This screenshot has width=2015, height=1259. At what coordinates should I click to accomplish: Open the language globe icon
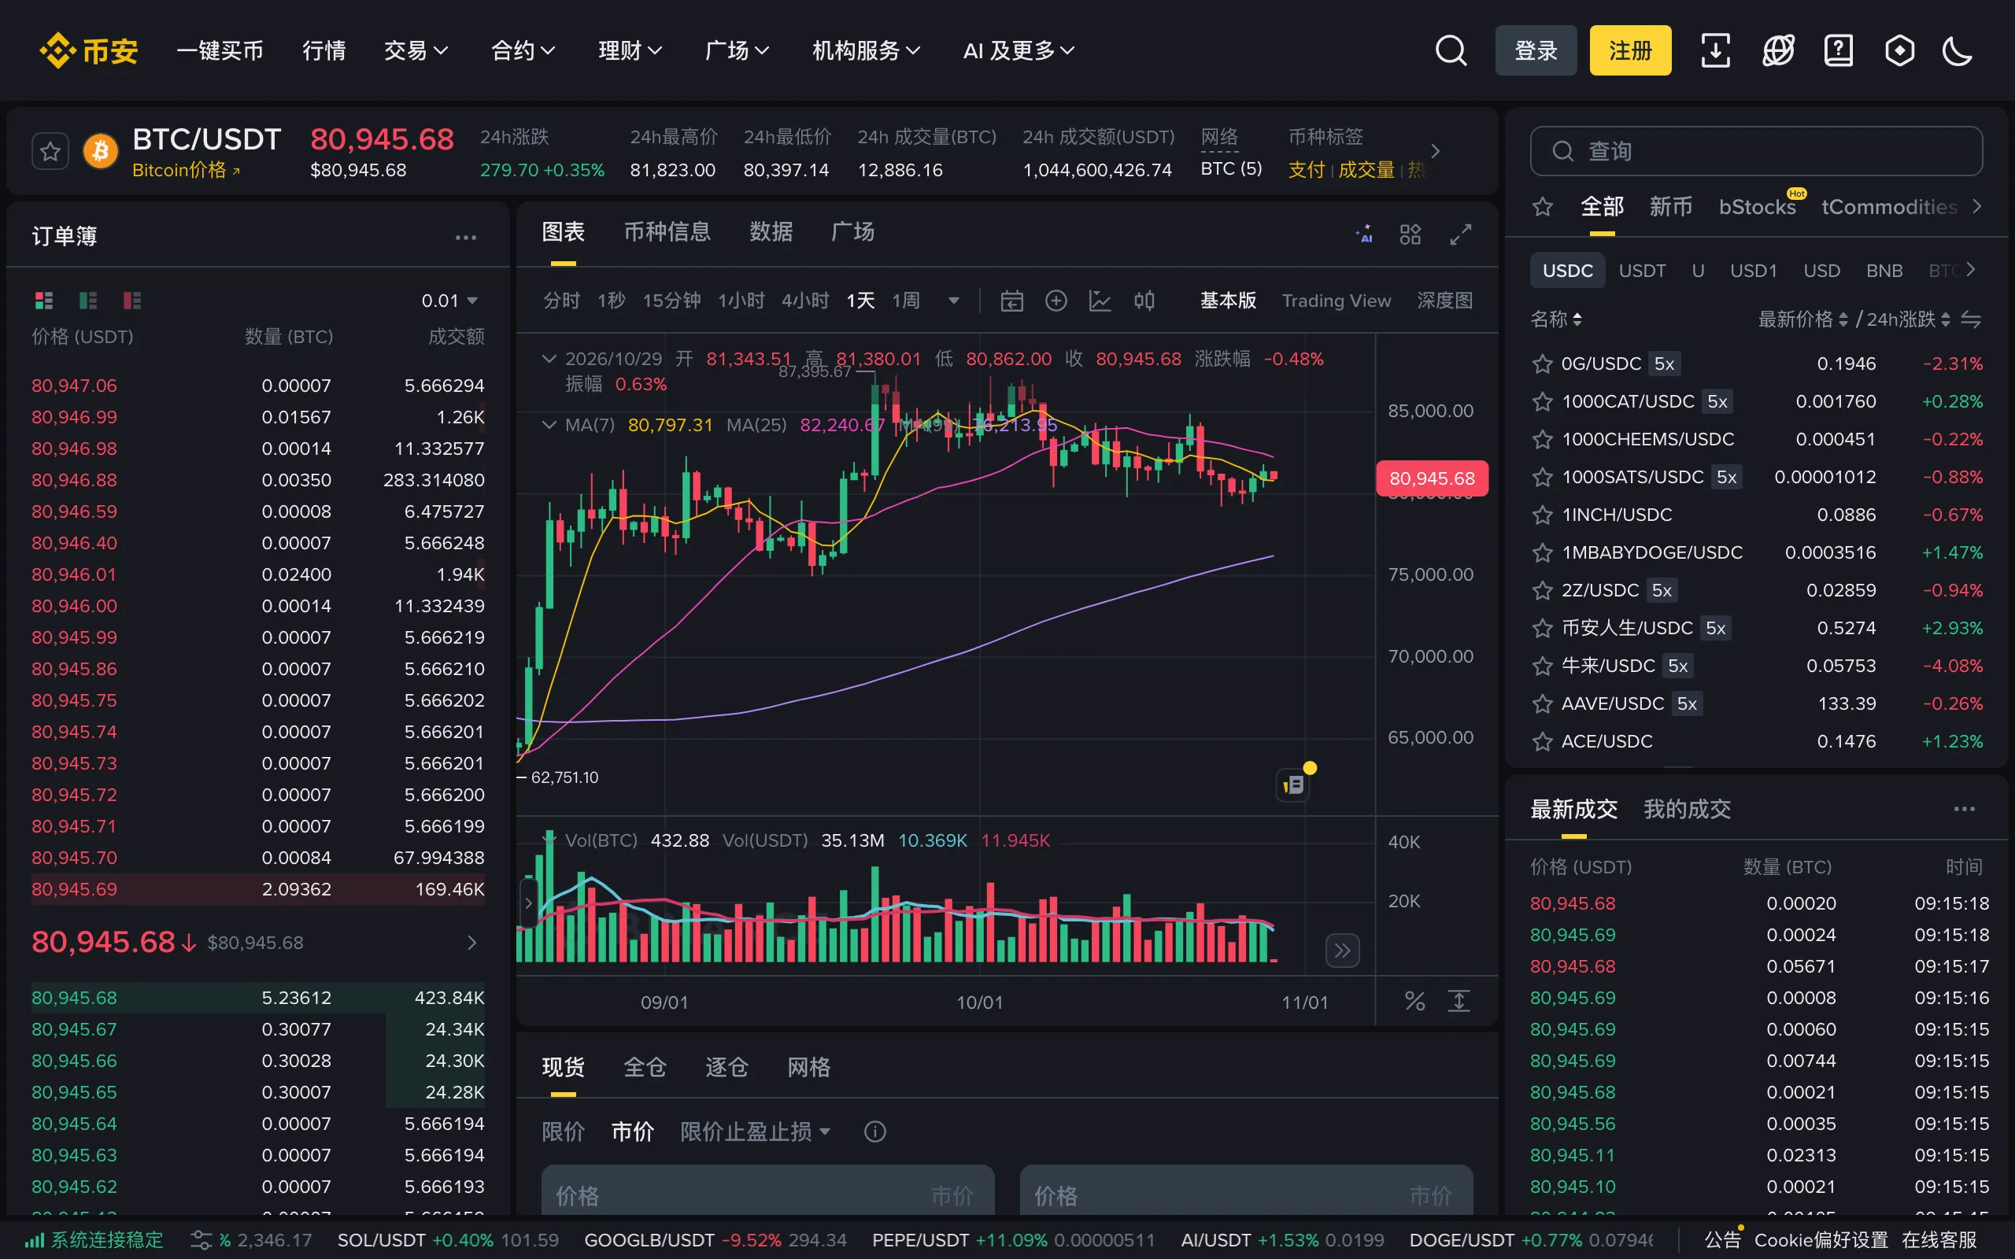(1778, 50)
